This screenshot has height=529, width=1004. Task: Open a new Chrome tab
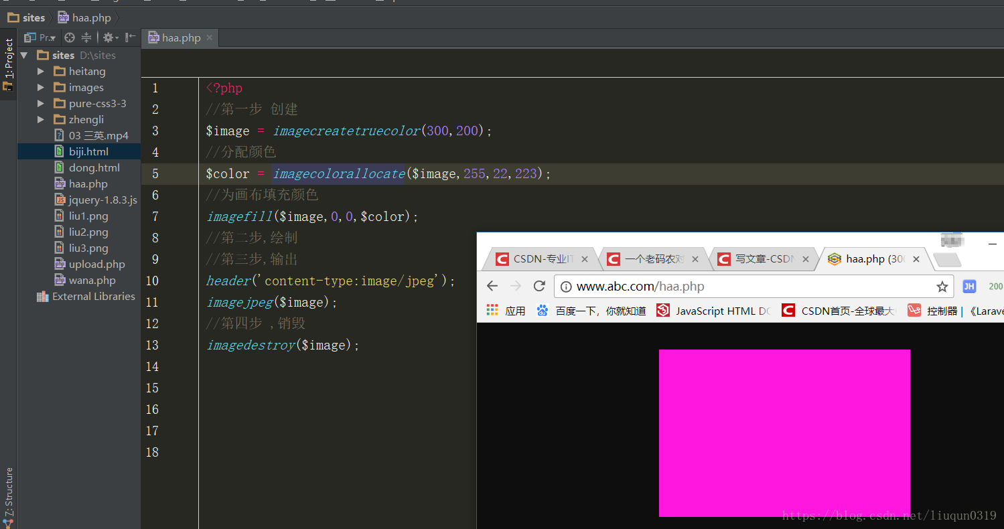(946, 259)
